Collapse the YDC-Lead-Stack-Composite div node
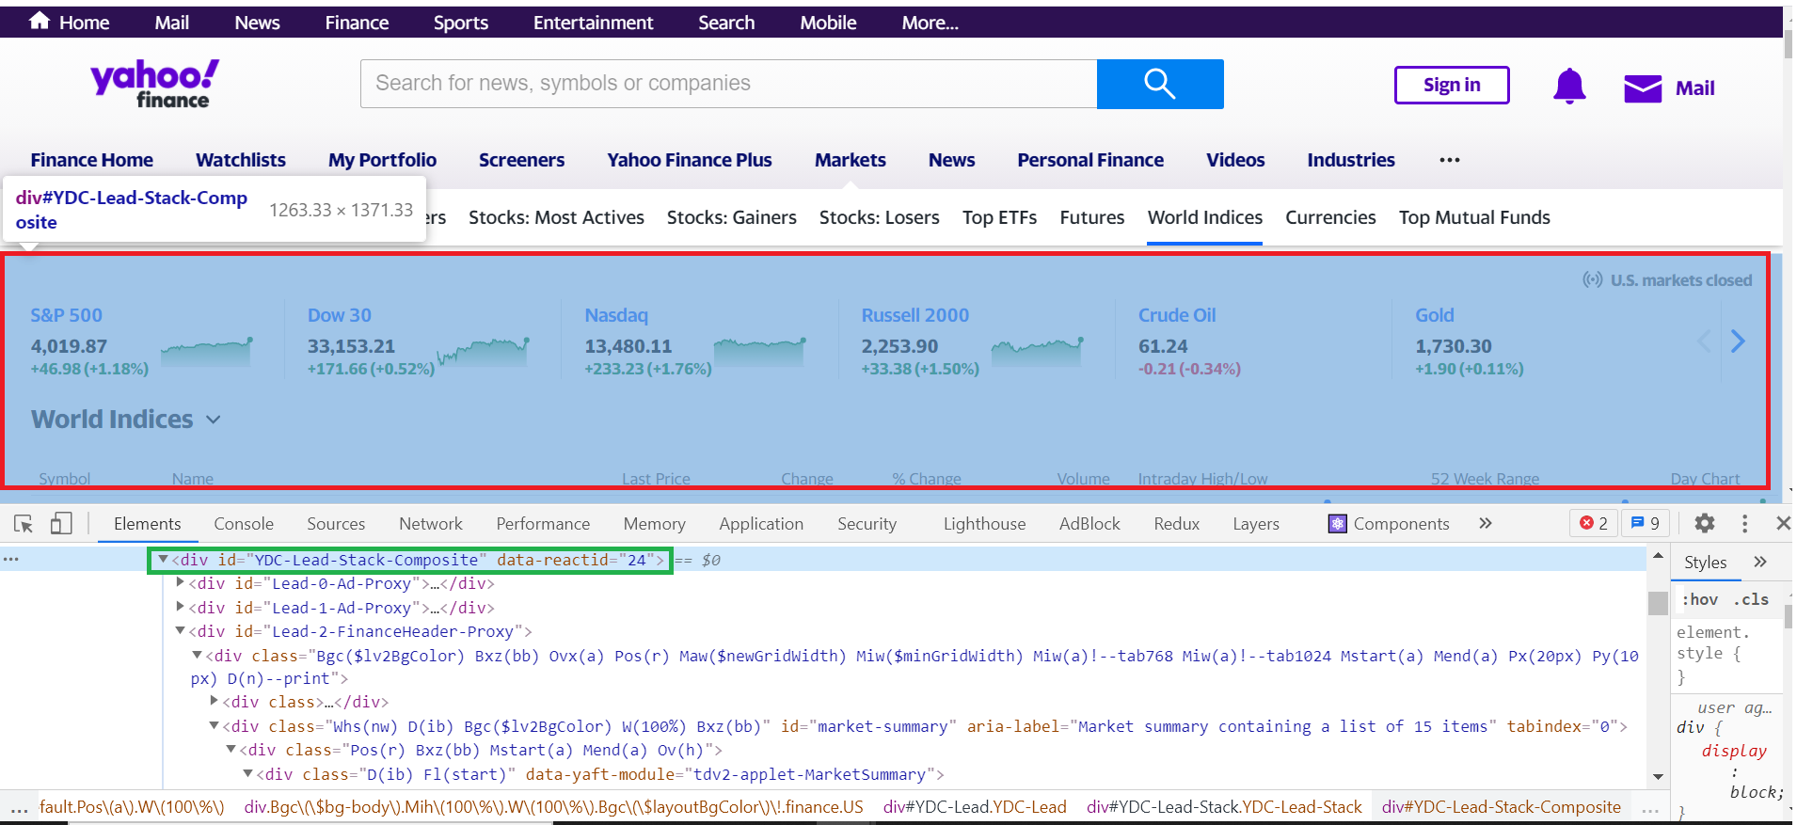Screen dimensions: 1797x825 tap(164, 560)
